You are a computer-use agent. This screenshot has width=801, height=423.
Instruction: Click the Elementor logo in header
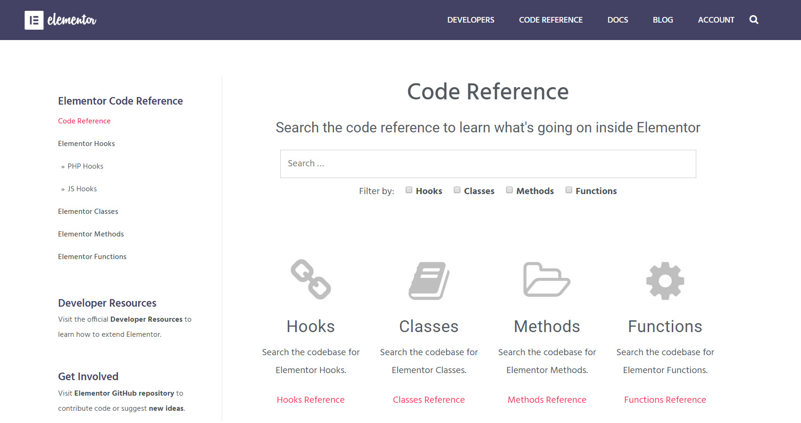click(x=60, y=20)
